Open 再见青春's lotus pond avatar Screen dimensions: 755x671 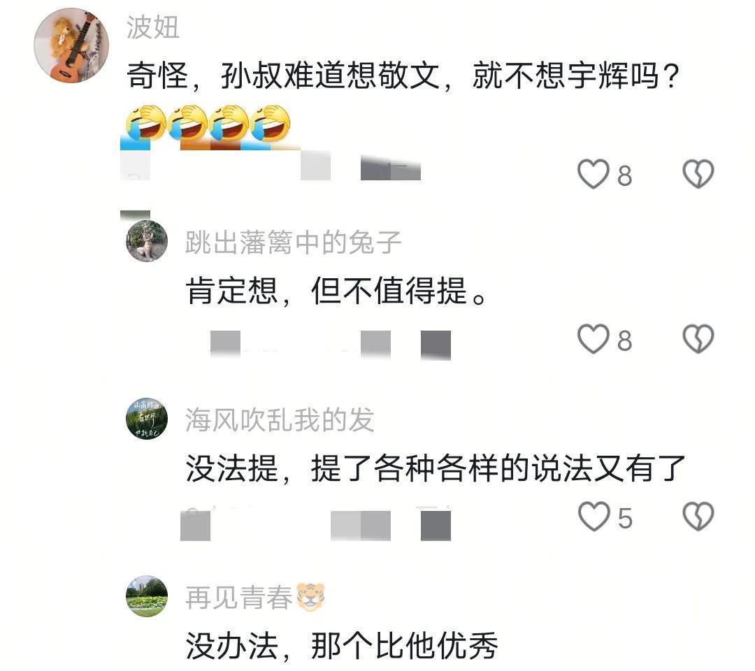[147, 596]
